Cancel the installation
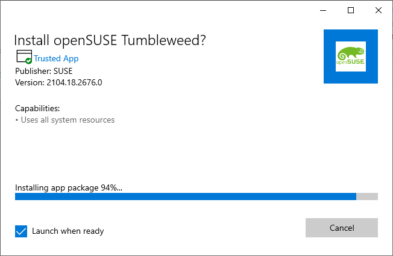Viewport: 393px width, 256px height. [342, 228]
